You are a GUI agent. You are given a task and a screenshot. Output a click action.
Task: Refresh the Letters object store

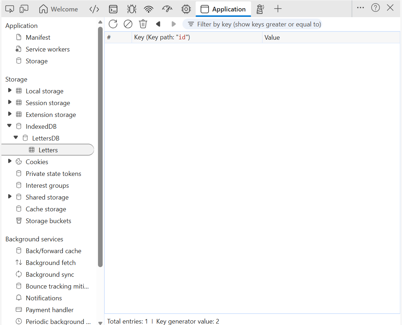[x=113, y=24]
